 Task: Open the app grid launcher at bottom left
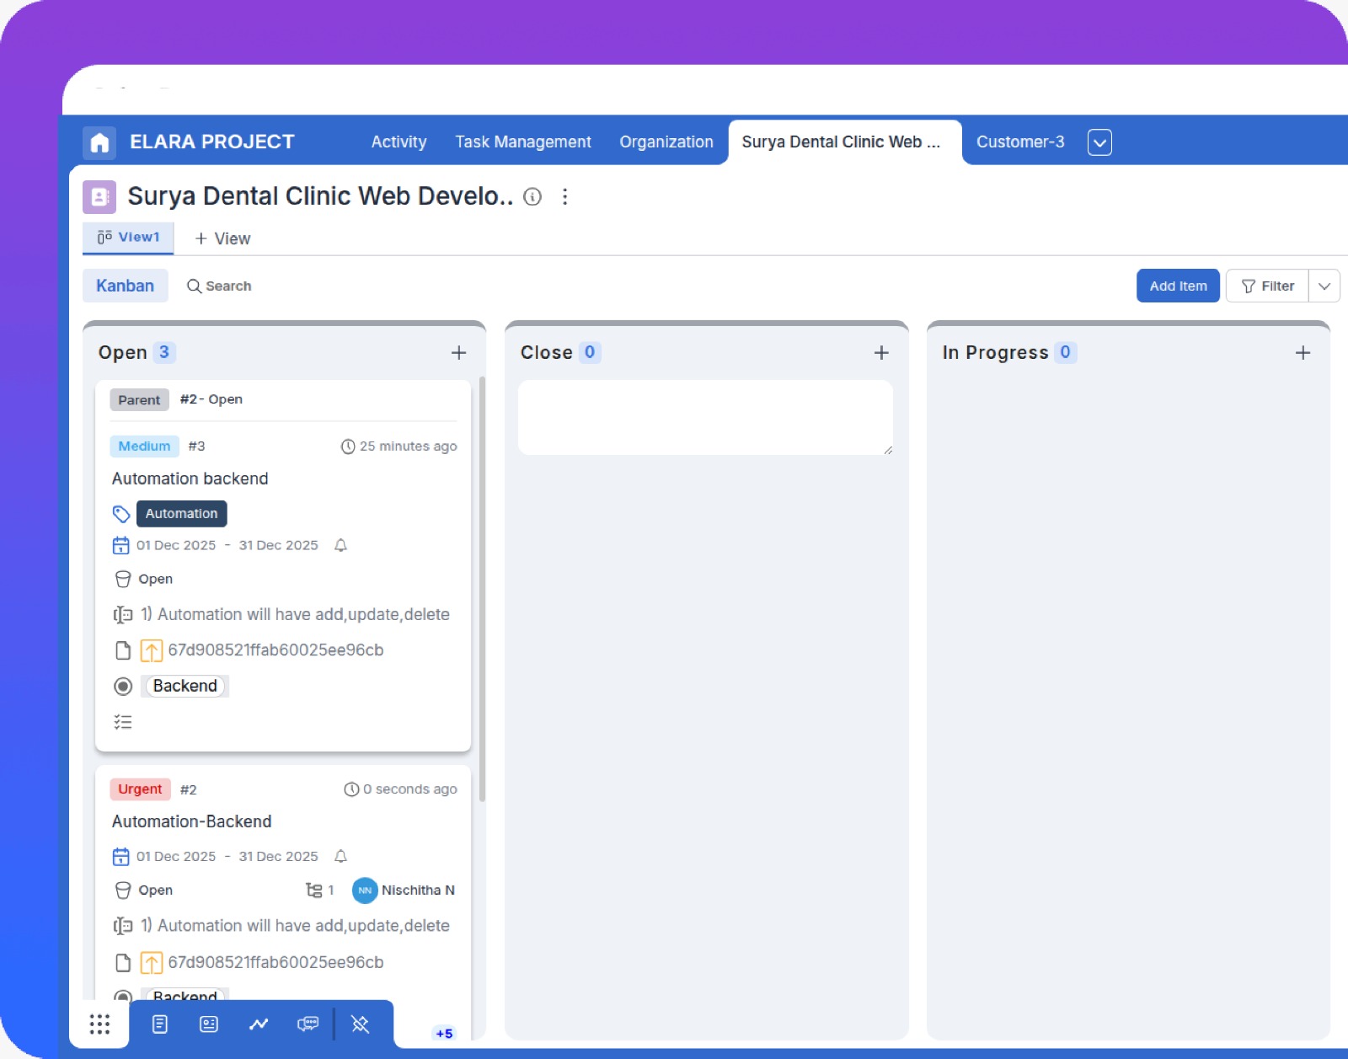click(x=99, y=1024)
